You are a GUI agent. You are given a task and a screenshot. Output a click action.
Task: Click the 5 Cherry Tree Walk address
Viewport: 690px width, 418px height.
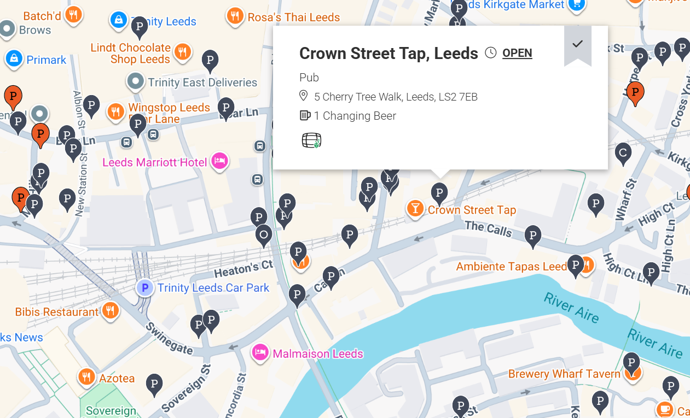(396, 97)
